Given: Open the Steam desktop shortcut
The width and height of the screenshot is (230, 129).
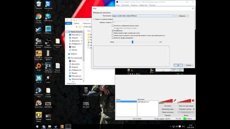Looking at the screenshot, I should point(39,30).
